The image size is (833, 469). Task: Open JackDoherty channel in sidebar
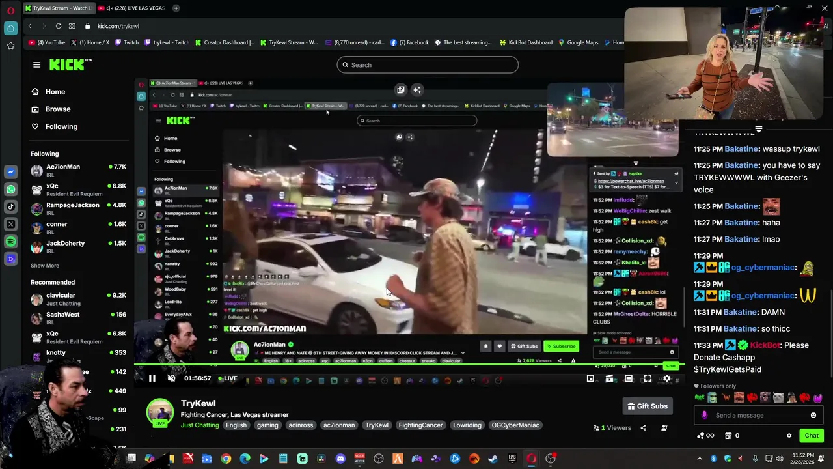(x=78, y=247)
